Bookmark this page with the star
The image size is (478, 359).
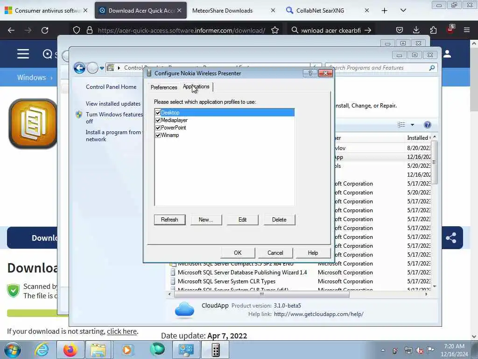click(x=275, y=30)
